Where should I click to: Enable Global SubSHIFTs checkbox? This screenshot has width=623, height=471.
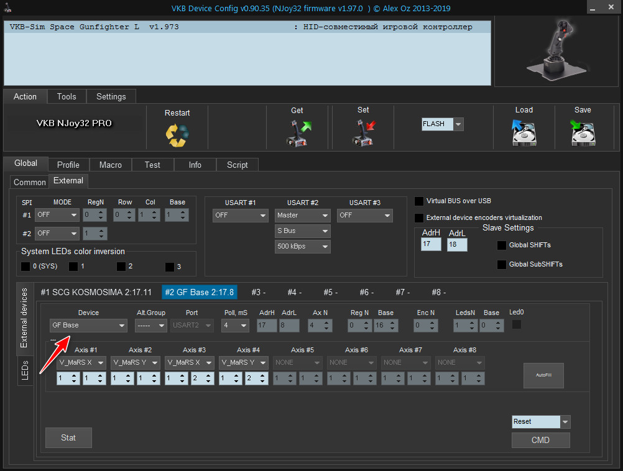502,265
